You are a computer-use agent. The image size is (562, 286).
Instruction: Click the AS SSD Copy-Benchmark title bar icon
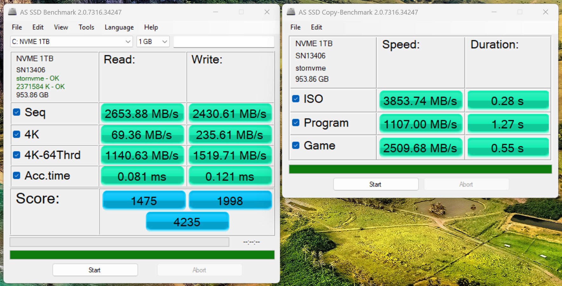[x=291, y=12]
